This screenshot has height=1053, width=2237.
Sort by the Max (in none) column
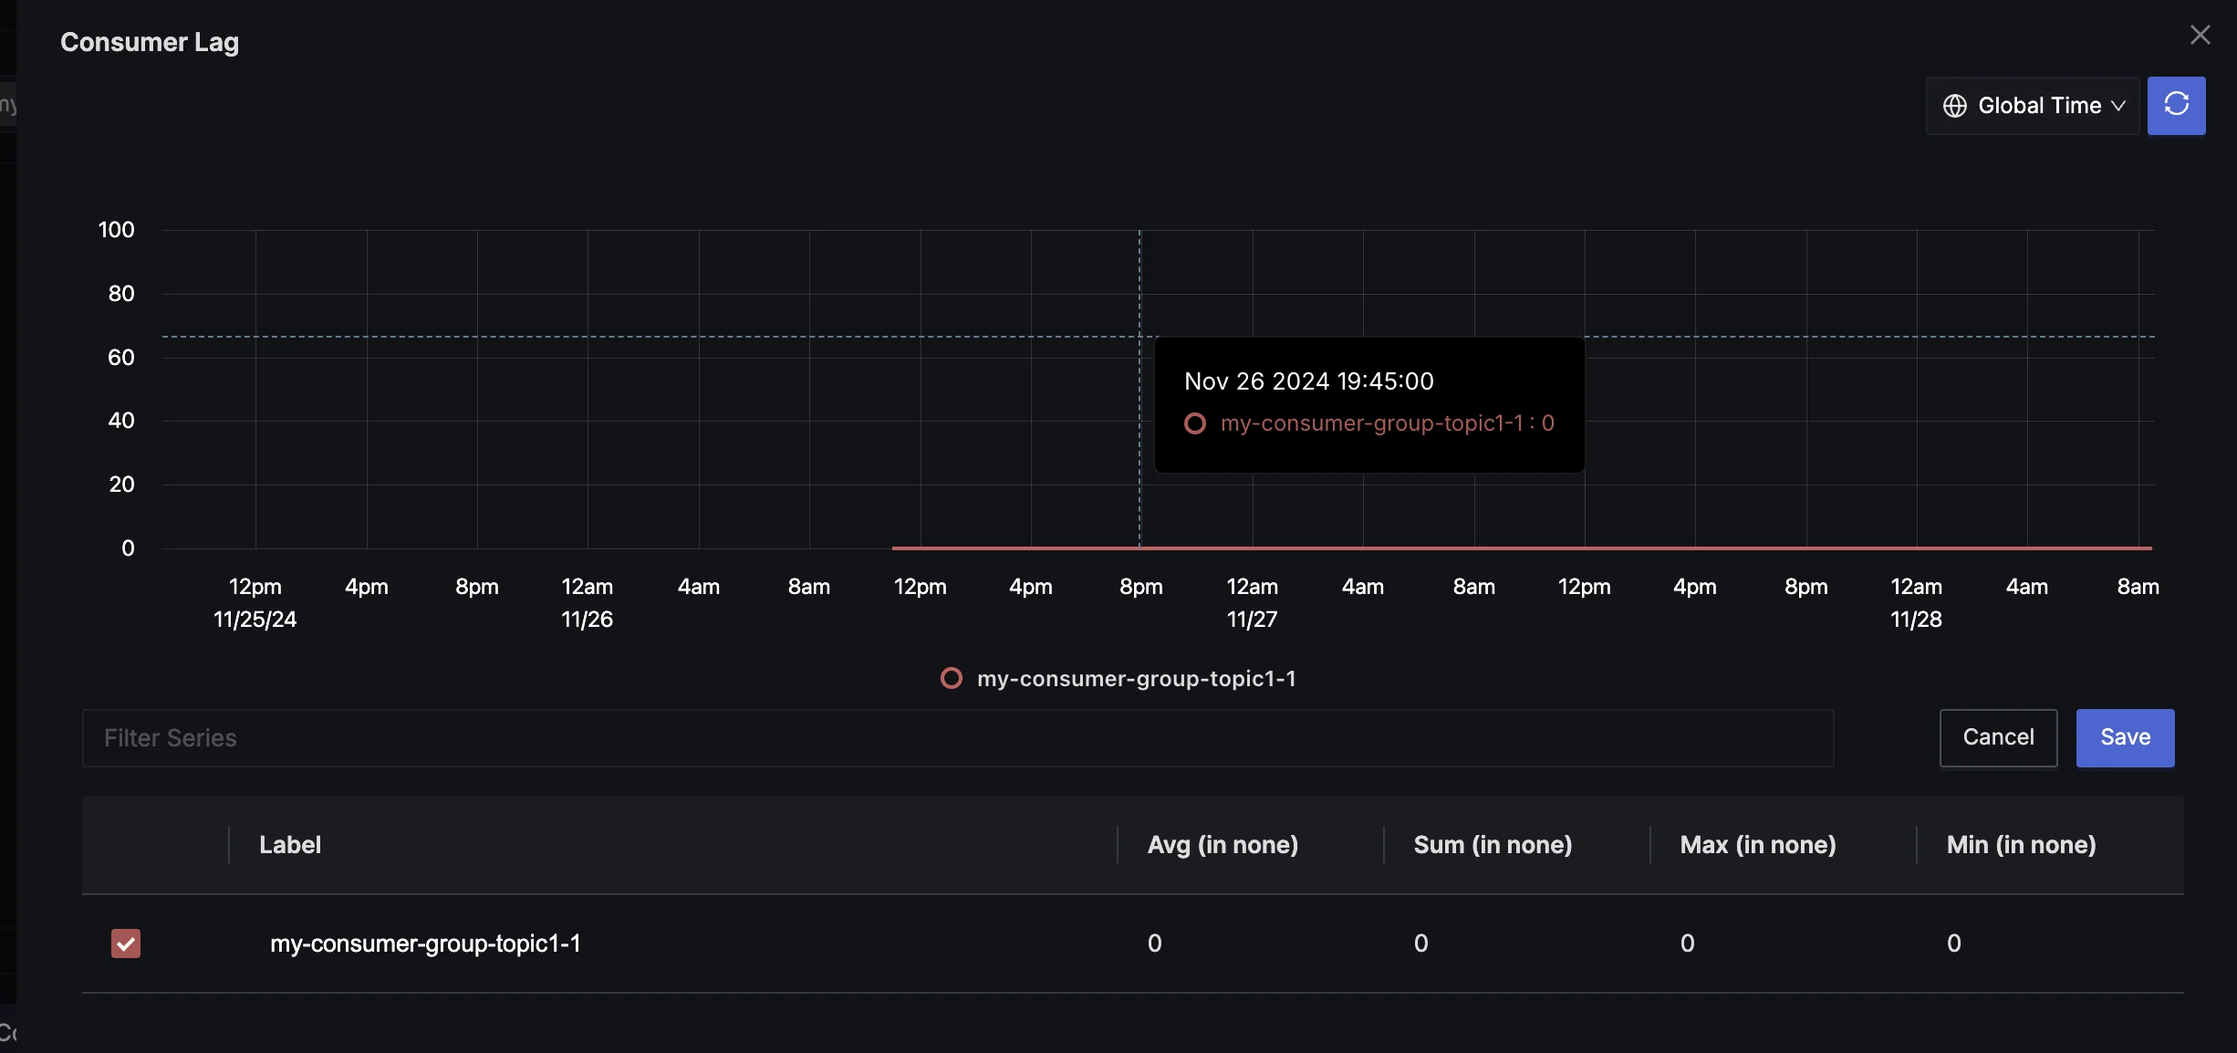(1758, 845)
